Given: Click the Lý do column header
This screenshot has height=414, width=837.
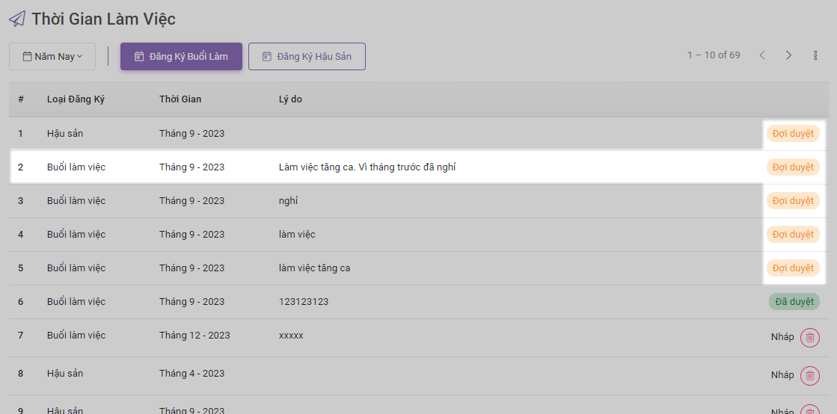Looking at the screenshot, I should pyautogui.click(x=290, y=99).
